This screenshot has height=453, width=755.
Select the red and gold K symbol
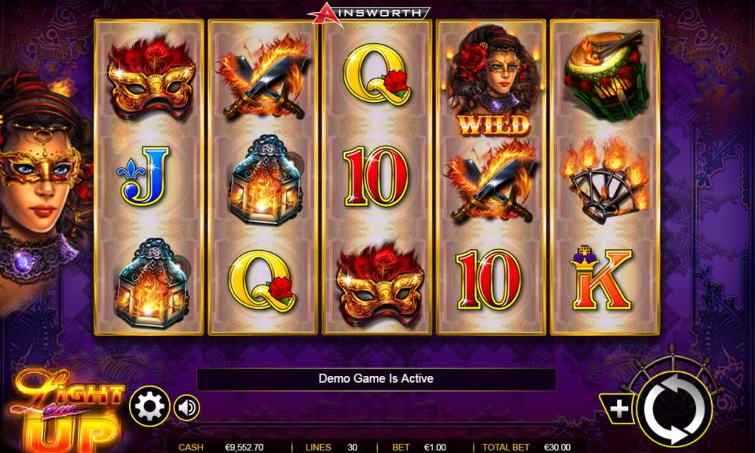coord(601,278)
